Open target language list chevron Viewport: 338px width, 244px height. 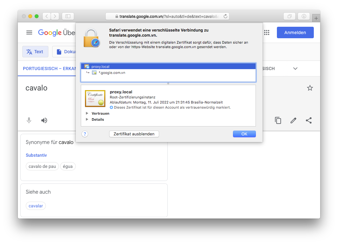click(295, 68)
